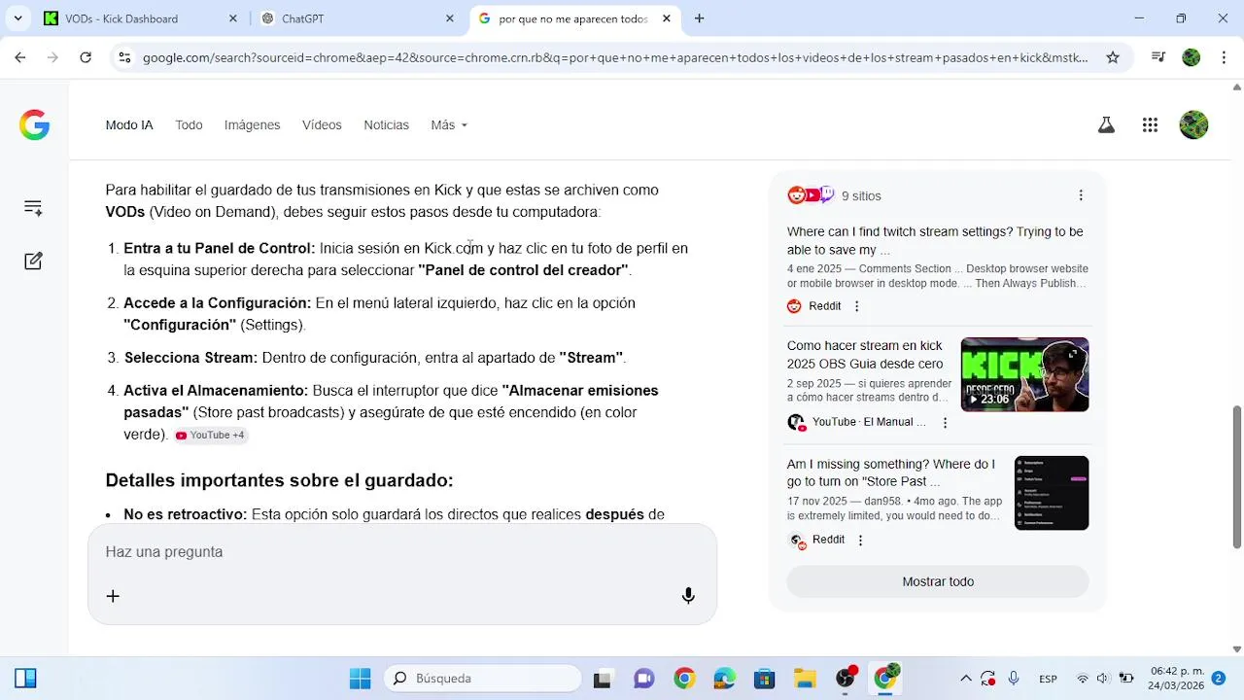
Task: Open Microsoft Store from taskbar
Action: tap(764, 679)
